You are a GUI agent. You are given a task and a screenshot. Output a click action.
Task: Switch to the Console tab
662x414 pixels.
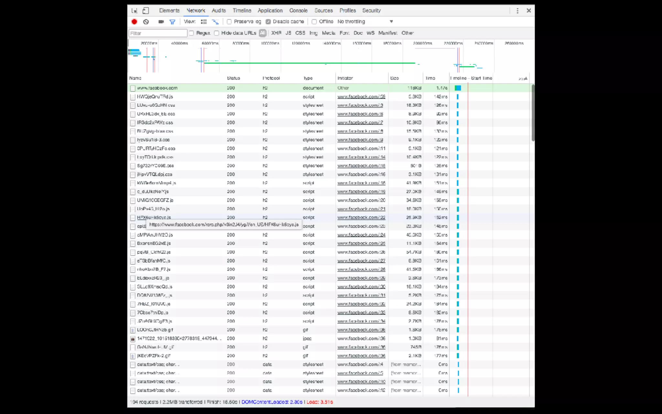click(x=298, y=10)
